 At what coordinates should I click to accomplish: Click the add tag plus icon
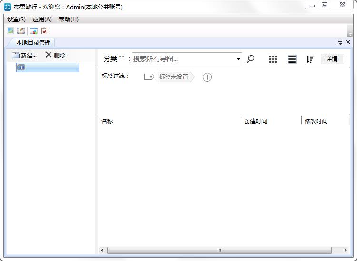click(x=207, y=77)
